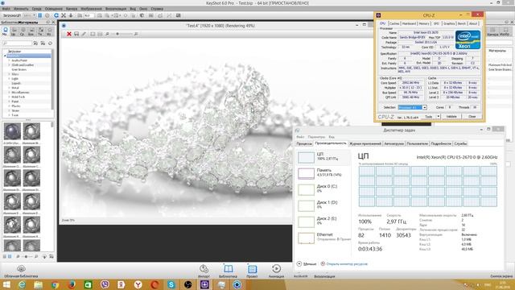
Task: Click the blue refresh arrow in KeyShot toolbar
Action: [56, 15]
